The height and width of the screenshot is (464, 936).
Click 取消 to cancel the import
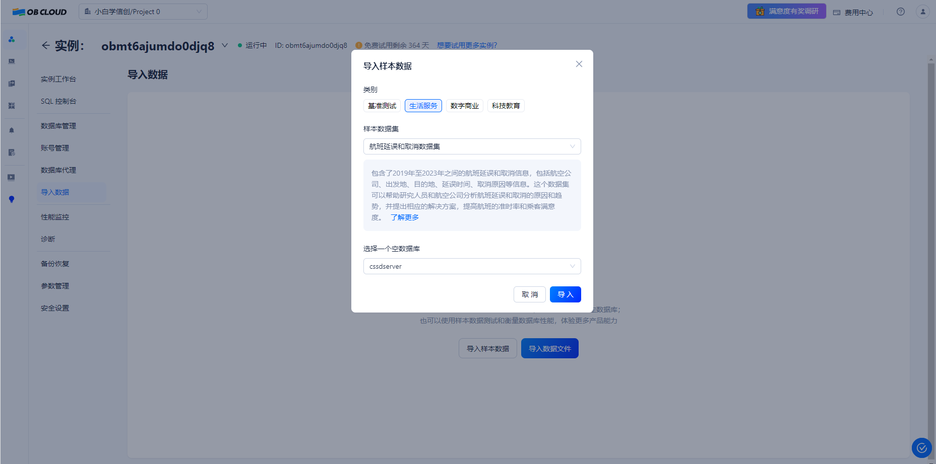click(530, 294)
